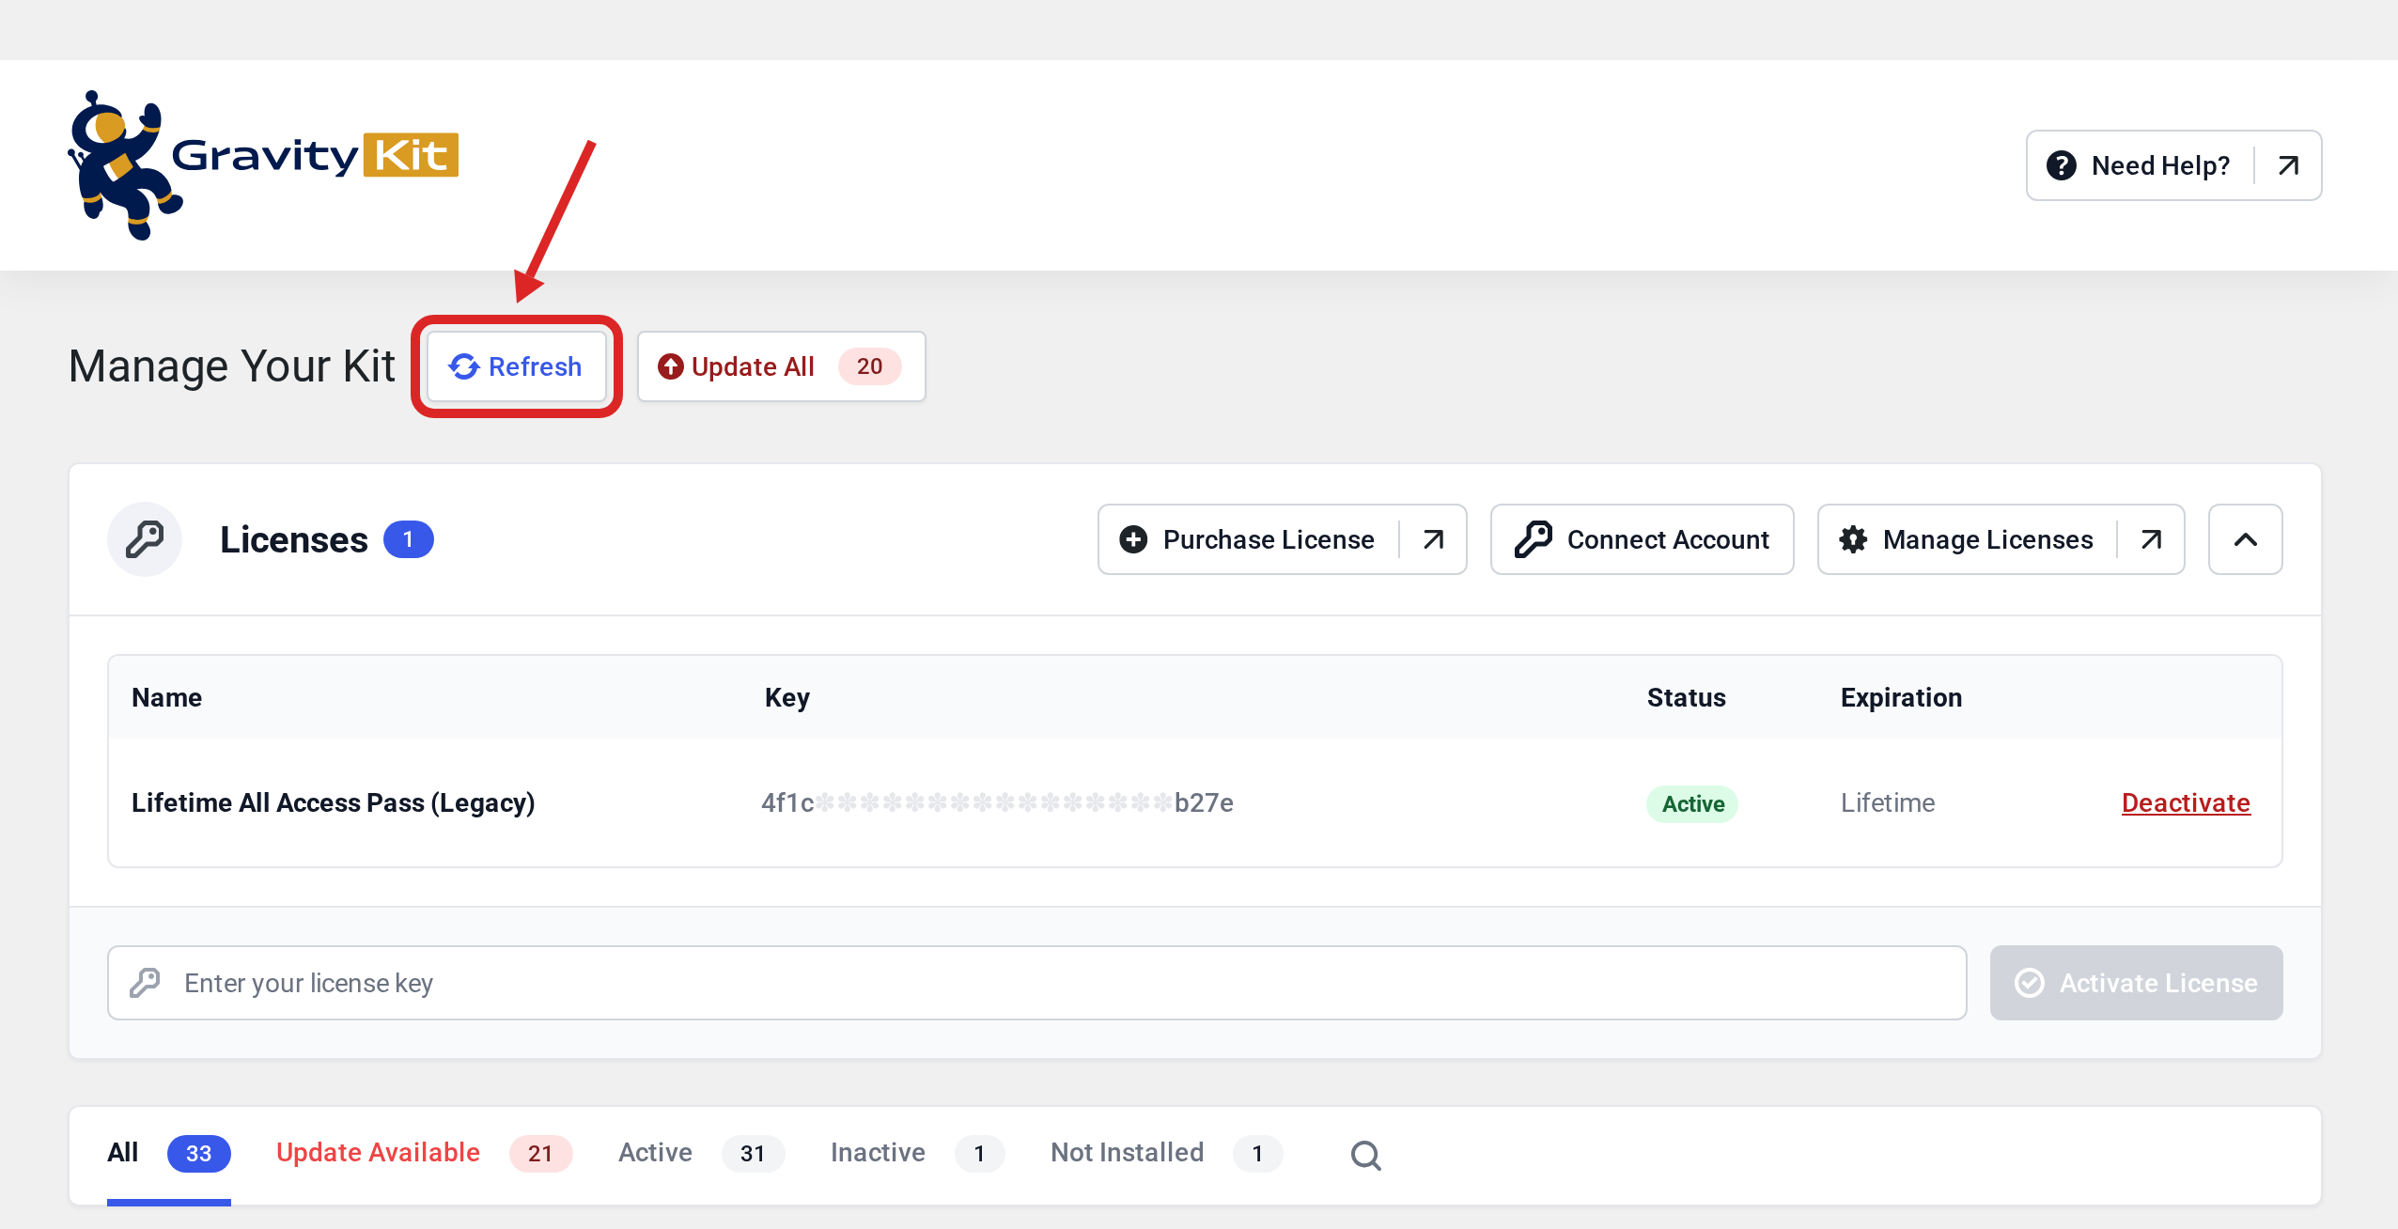Switch to the Update Available tab

tap(424, 1153)
